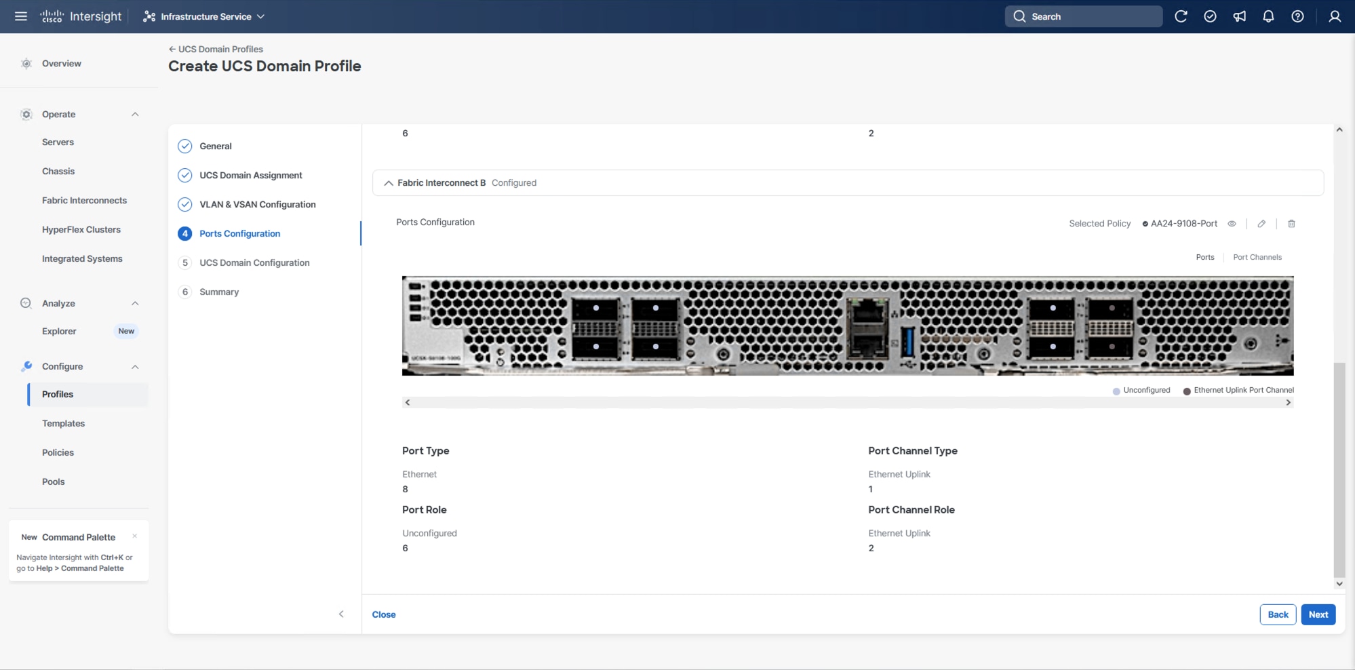Switch to Port Channels tab
This screenshot has width=1355, height=670.
[1257, 257]
